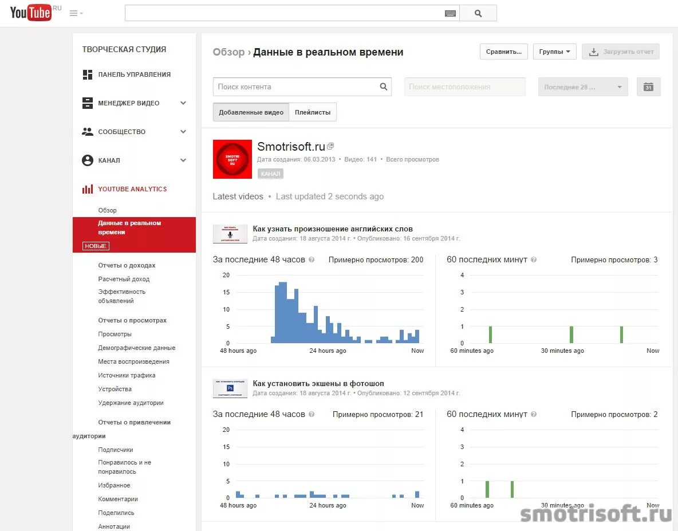678x531 pixels.
Task: Click the Отчеты о доходах heading
Action: click(x=127, y=265)
